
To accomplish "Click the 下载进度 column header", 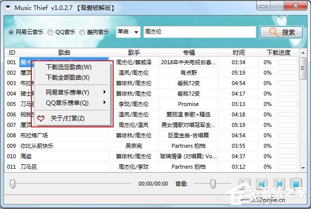I will [x=279, y=53].
